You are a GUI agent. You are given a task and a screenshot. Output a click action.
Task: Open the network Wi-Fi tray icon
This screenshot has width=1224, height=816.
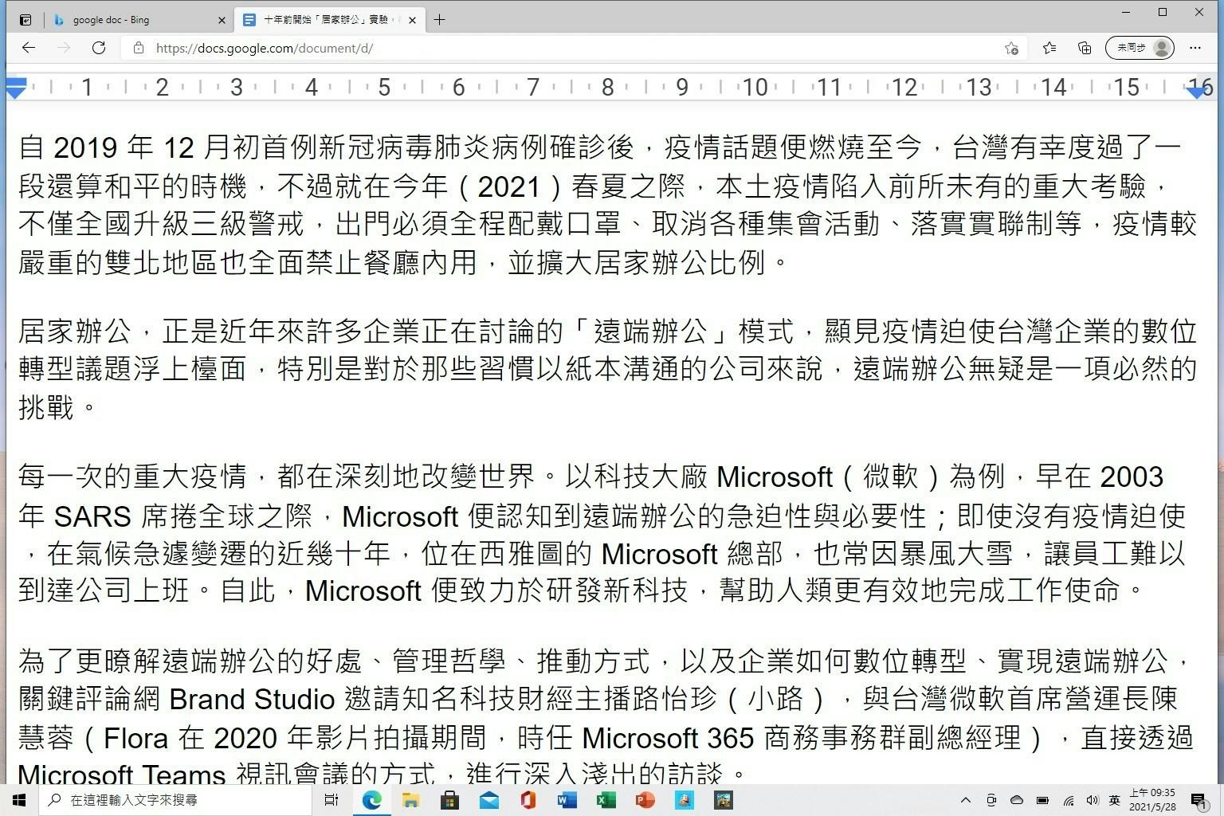point(1069,800)
